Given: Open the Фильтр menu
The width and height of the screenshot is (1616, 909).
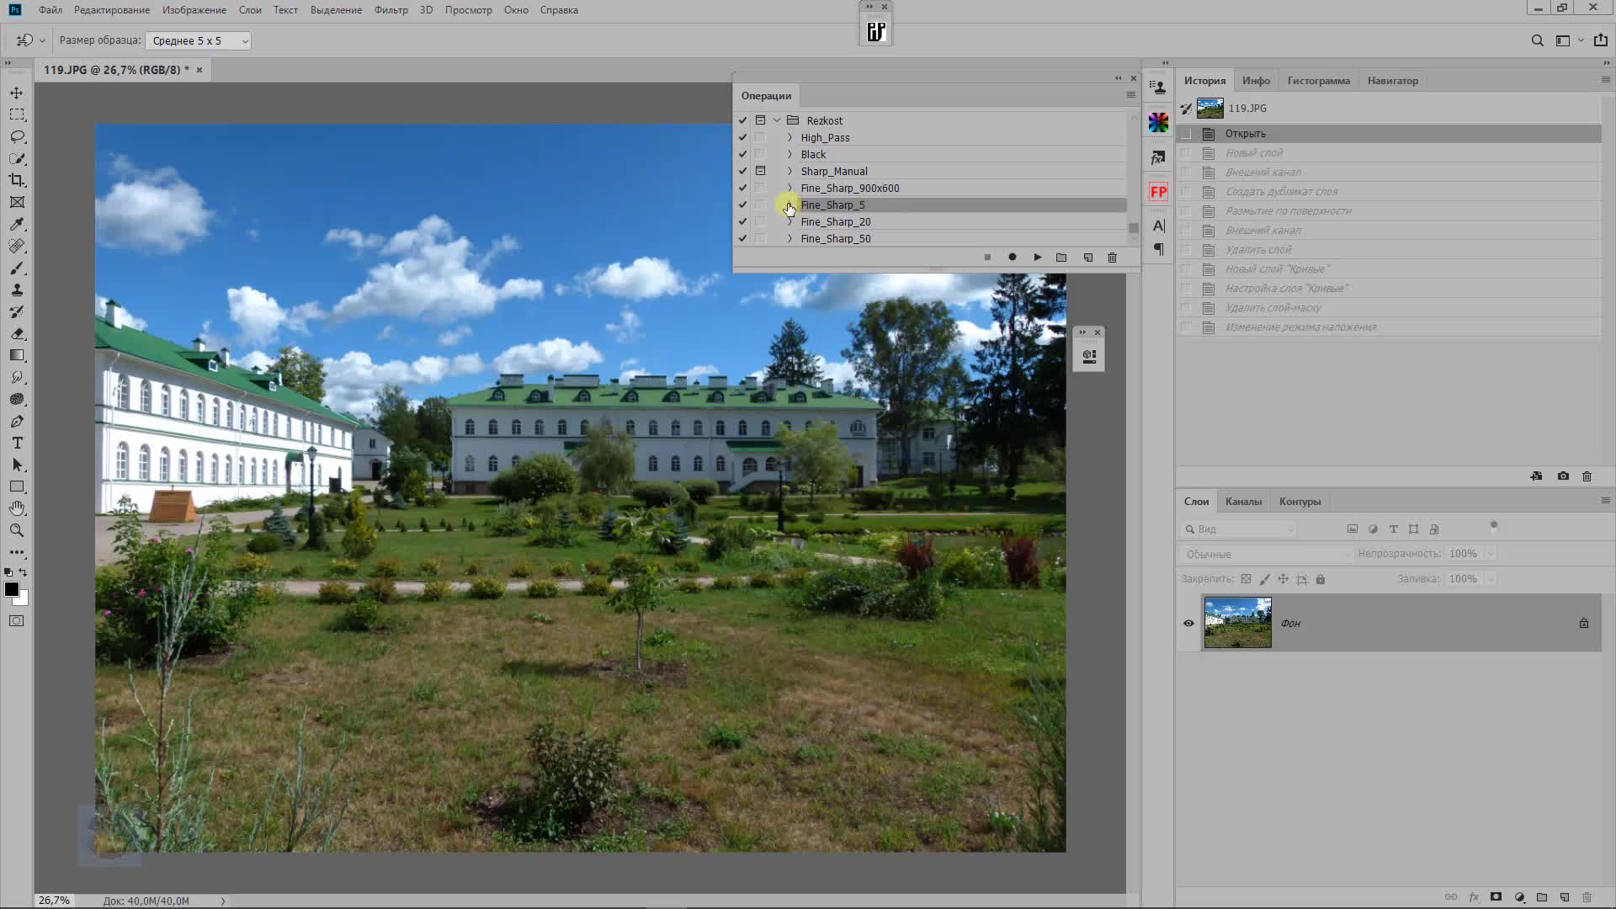Looking at the screenshot, I should coord(391,10).
